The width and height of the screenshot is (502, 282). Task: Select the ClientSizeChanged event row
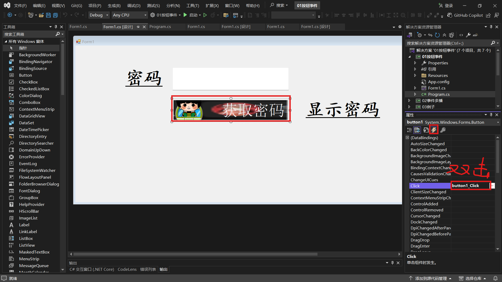coord(452,192)
